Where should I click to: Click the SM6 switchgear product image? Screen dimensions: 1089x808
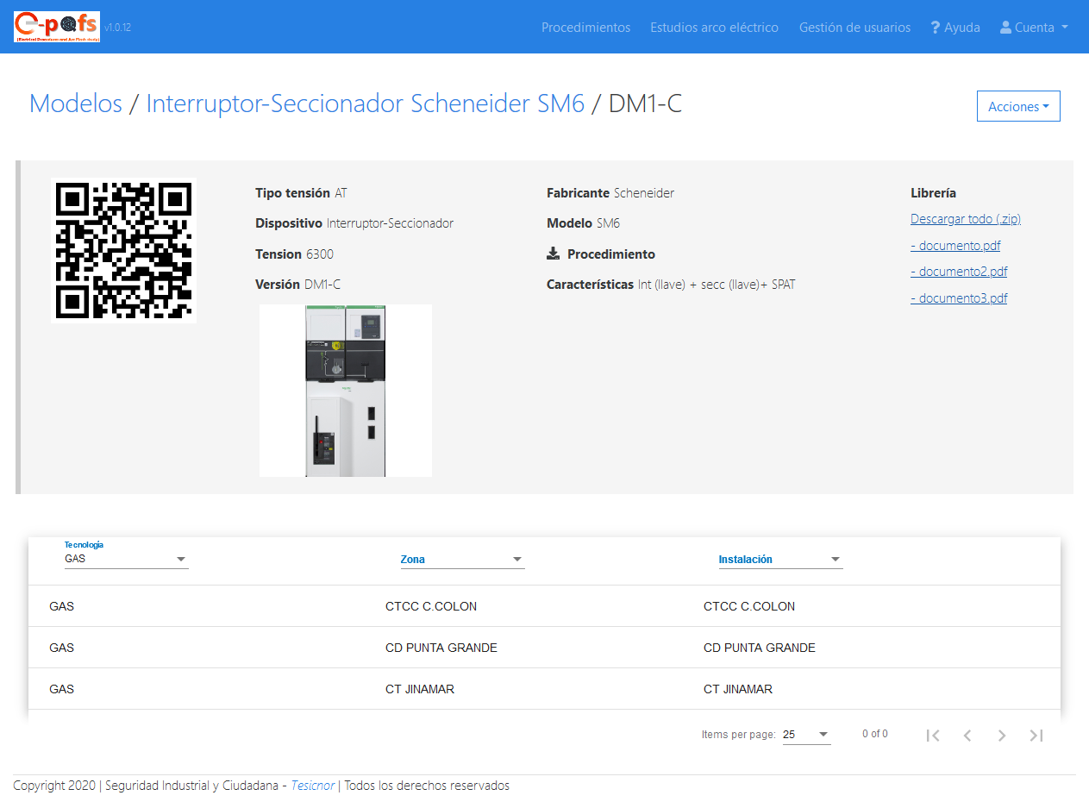(345, 390)
